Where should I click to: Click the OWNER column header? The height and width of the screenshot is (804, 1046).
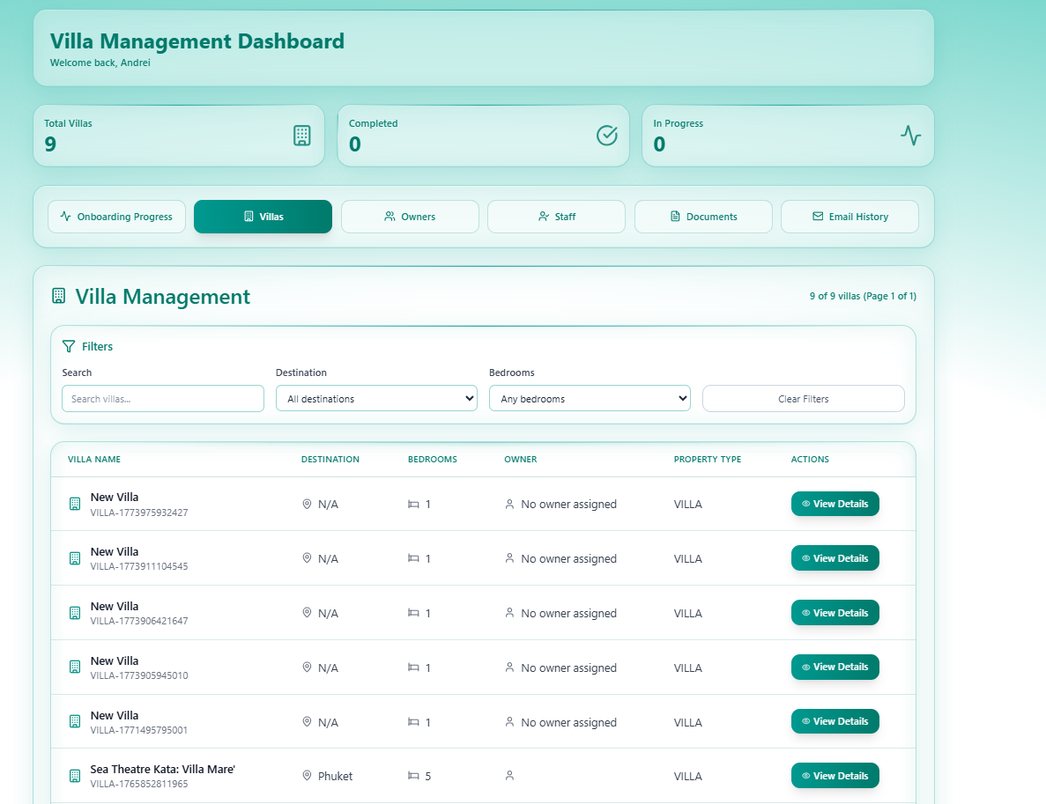coord(520,460)
